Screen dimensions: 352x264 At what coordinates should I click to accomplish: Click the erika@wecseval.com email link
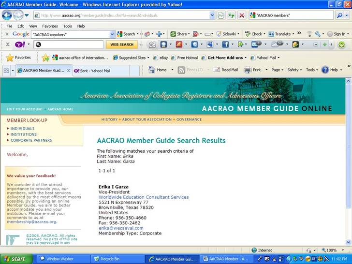pos(121,228)
